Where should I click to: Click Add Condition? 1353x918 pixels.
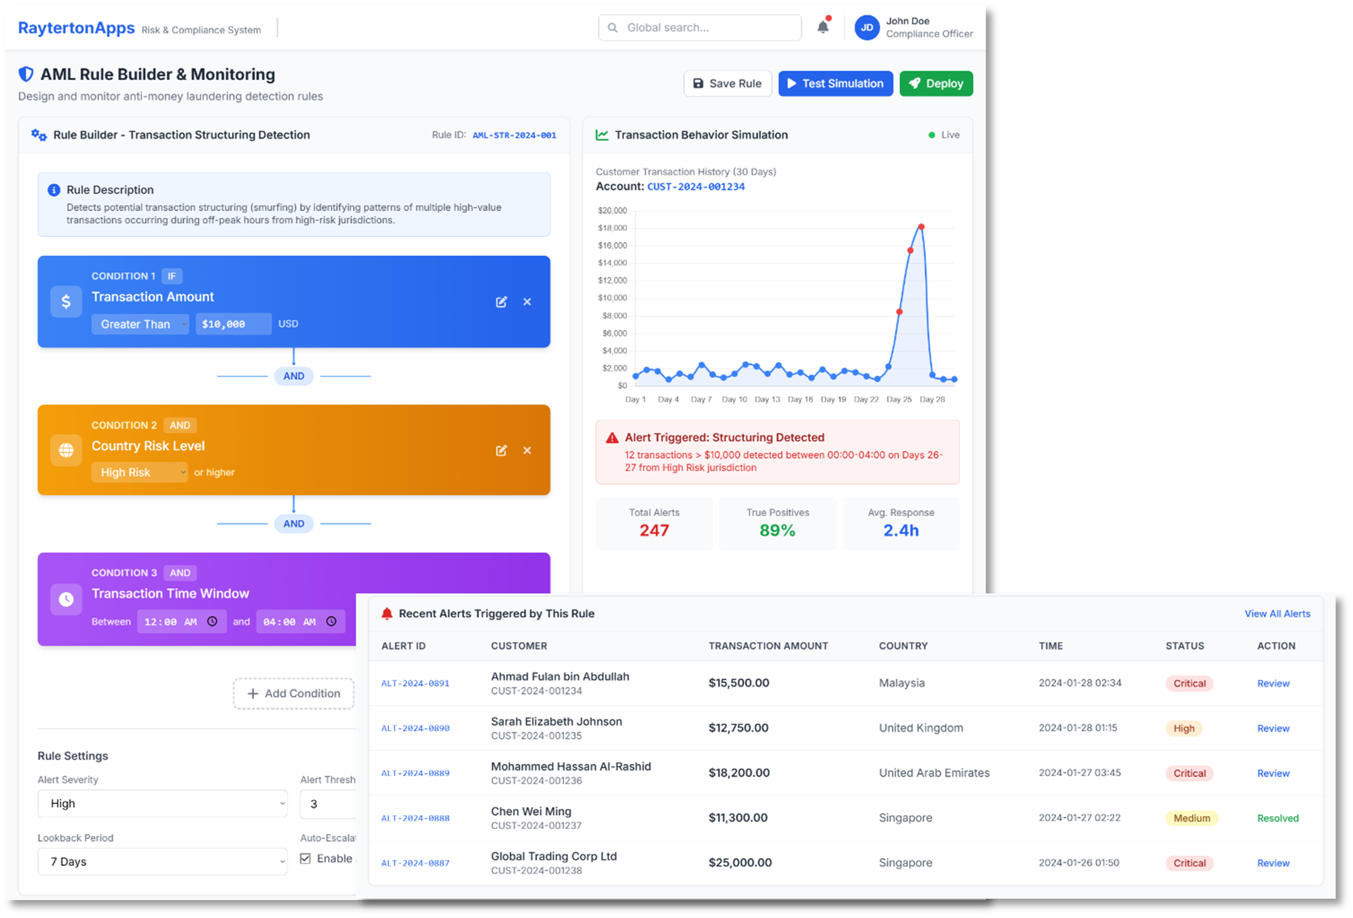293,693
